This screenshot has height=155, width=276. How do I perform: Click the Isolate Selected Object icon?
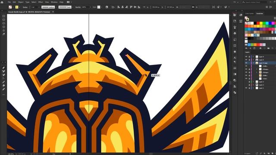213,7
